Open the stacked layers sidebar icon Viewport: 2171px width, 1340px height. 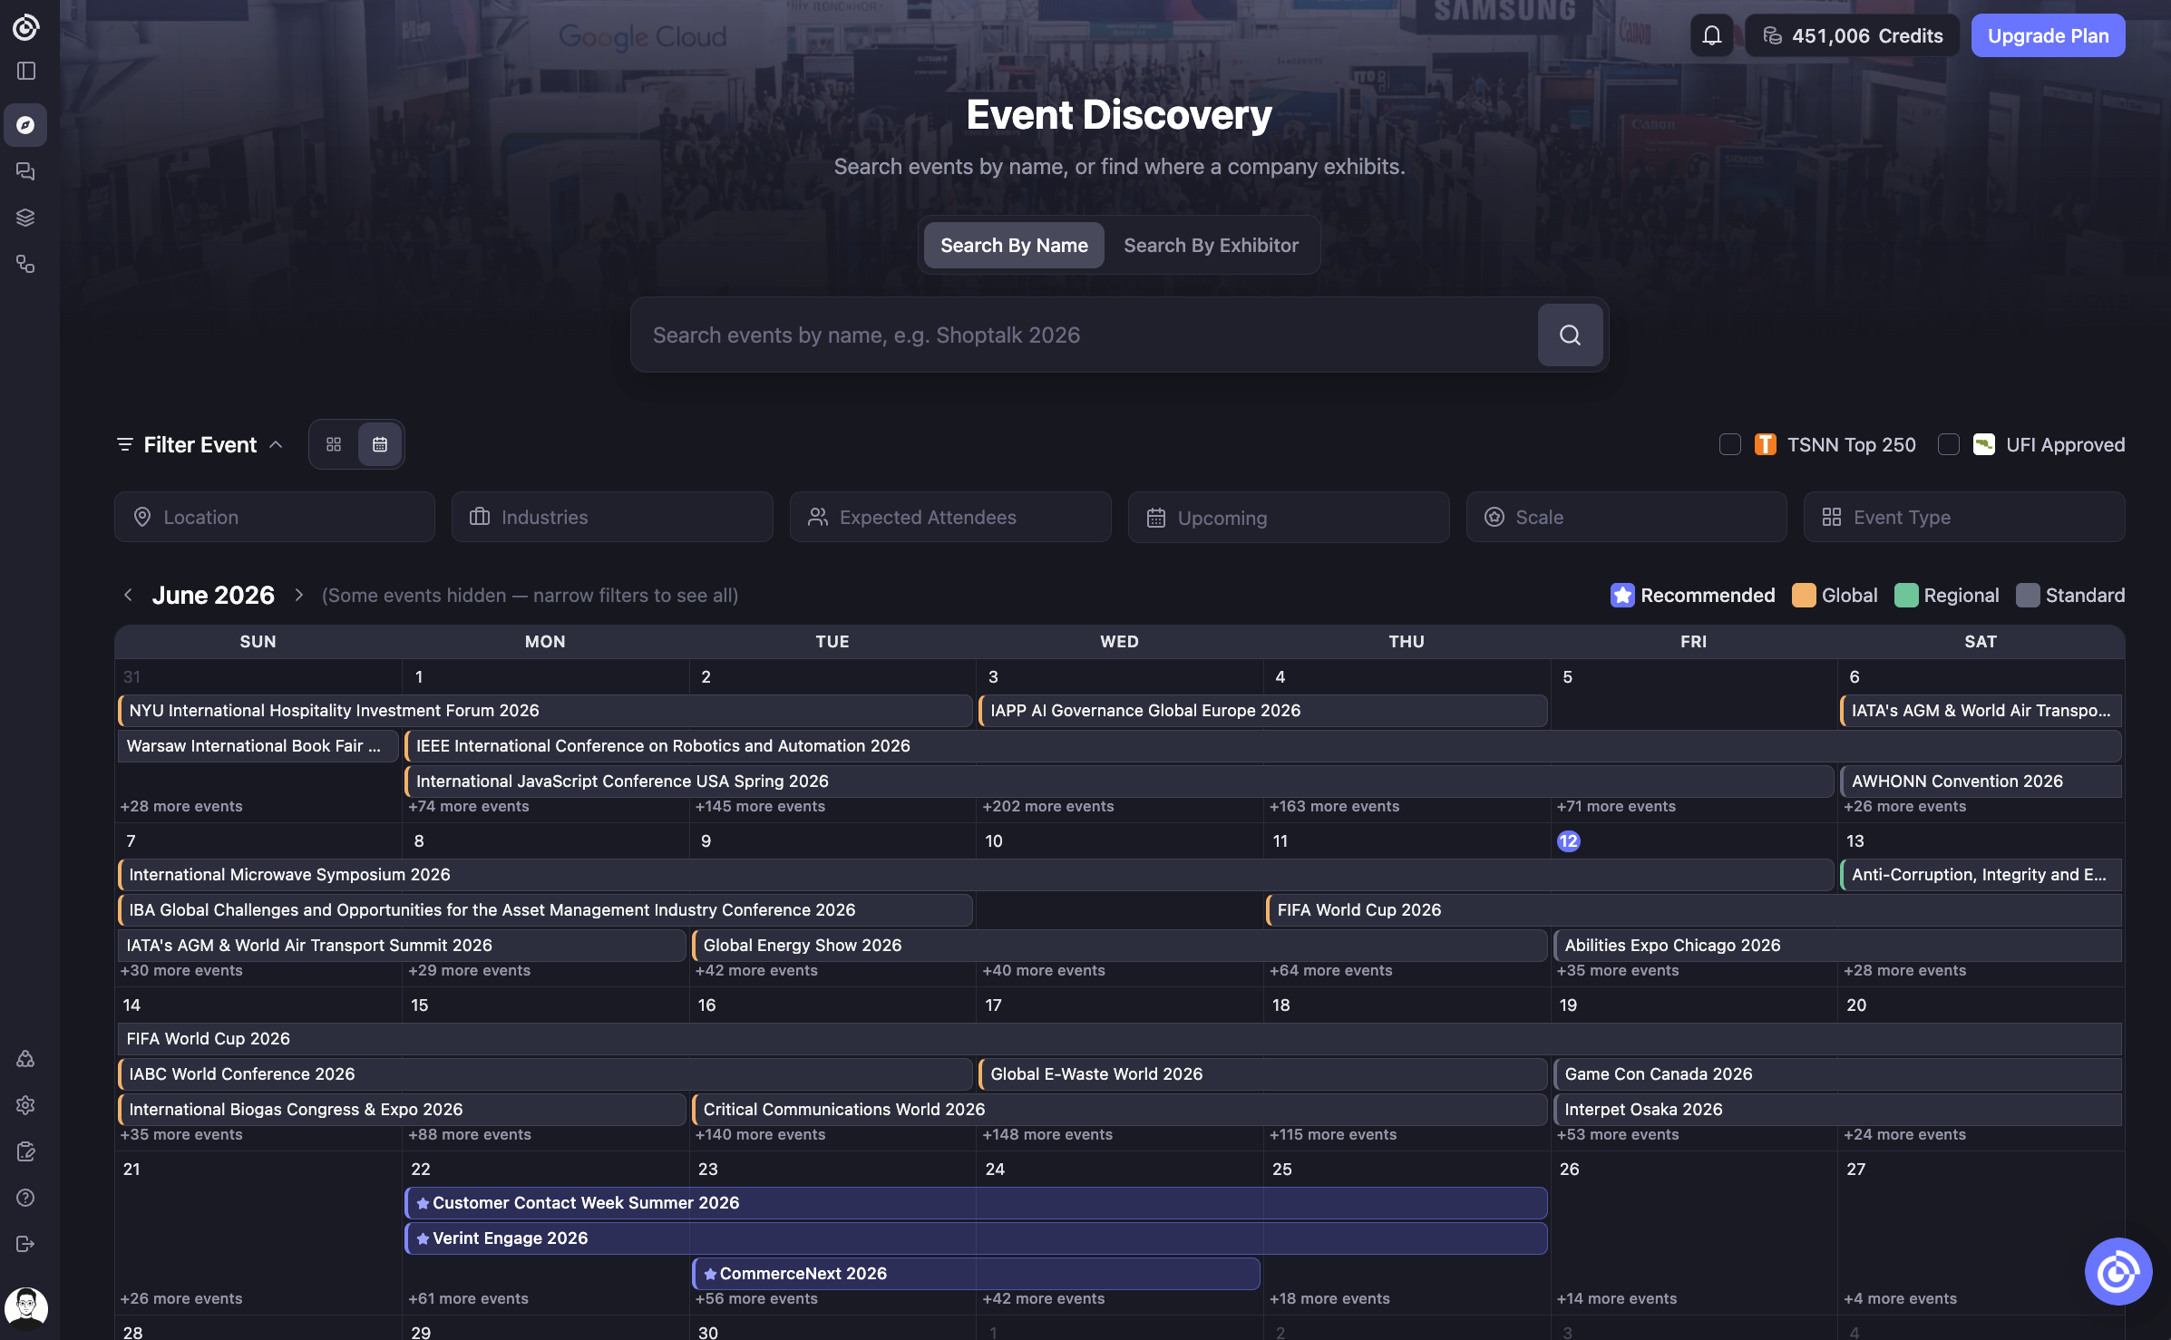point(25,218)
